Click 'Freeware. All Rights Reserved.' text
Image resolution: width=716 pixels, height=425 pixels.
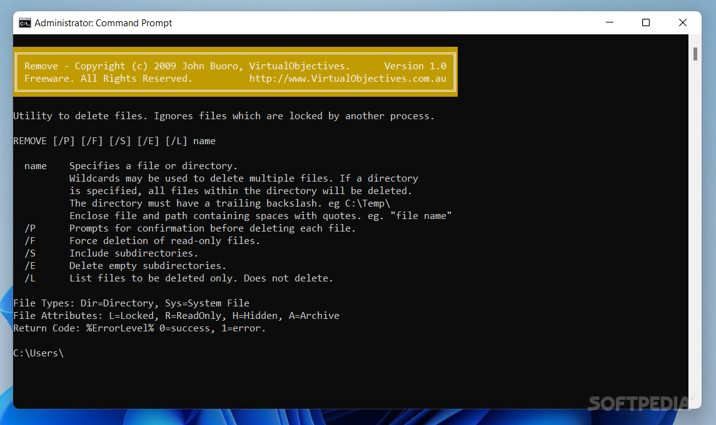108,79
